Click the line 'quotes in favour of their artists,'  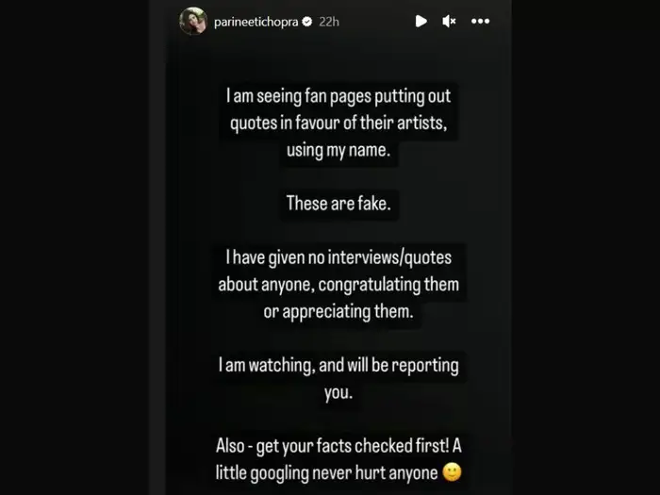tap(338, 124)
